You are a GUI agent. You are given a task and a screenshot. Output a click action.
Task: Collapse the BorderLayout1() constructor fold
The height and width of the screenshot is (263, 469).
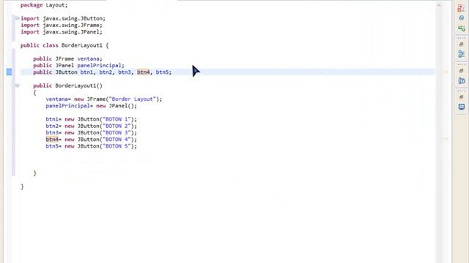17,85
